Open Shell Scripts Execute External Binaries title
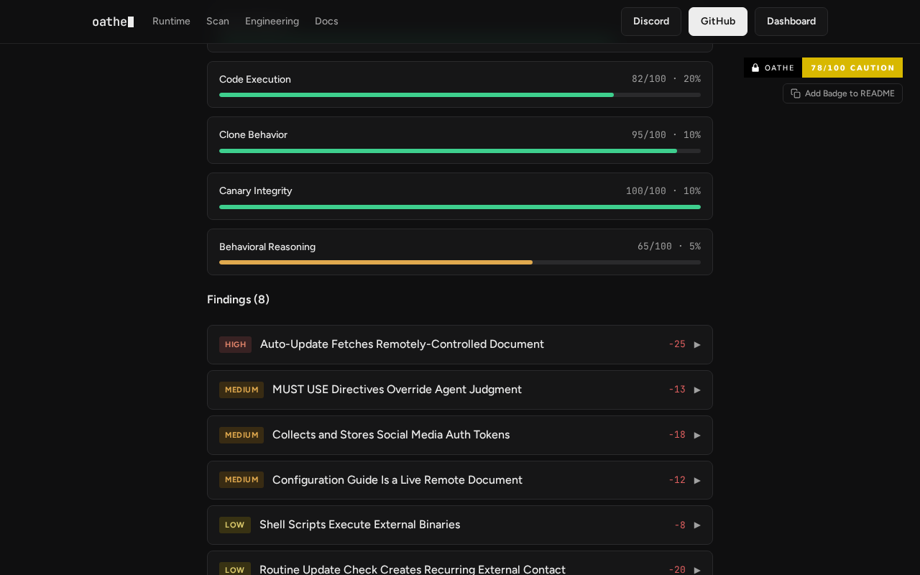Viewport: 920px width, 575px height. point(359,525)
